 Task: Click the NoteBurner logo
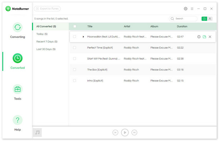(17, 9)
